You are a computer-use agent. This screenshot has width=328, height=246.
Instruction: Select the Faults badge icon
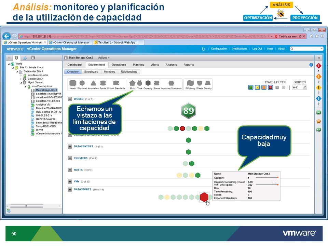coord(103,83)
